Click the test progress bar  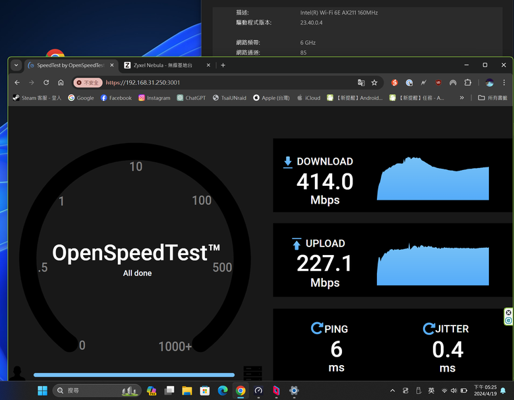(x=134, y=375)
